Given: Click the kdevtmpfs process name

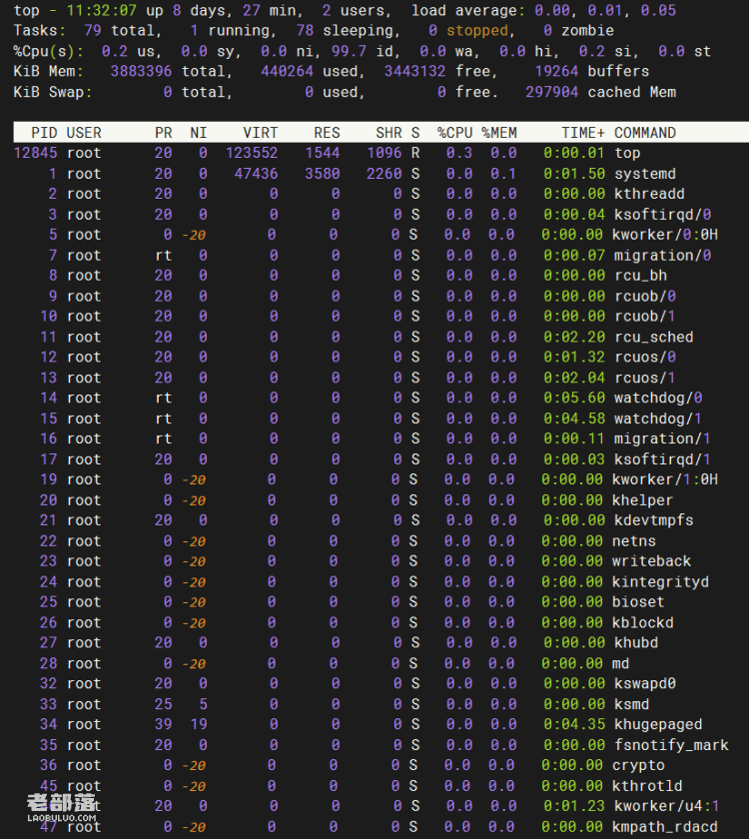Looking at the screenshot, I should click(x=654, y=520).
